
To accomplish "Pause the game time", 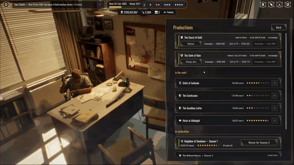I will point(144,5).
